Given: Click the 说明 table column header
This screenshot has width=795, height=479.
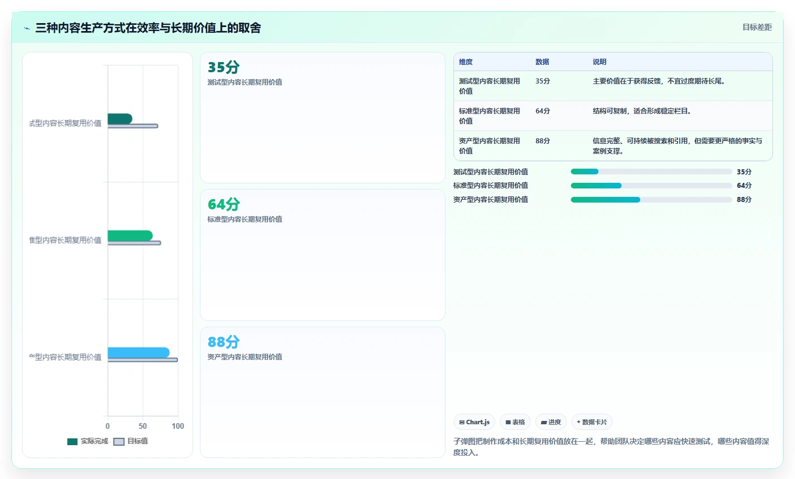Looking at the screenshot, I should pos(599,62).
